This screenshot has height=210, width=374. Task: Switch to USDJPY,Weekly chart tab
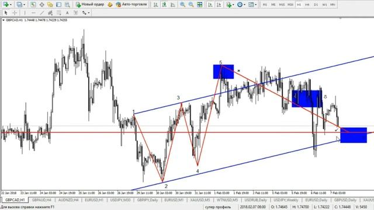[286, 200]
